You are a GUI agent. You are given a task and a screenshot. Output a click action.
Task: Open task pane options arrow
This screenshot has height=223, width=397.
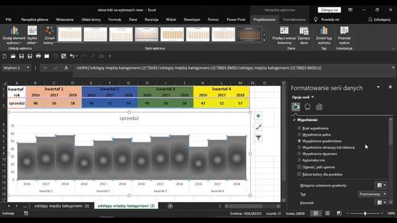(x=378, y=87)
